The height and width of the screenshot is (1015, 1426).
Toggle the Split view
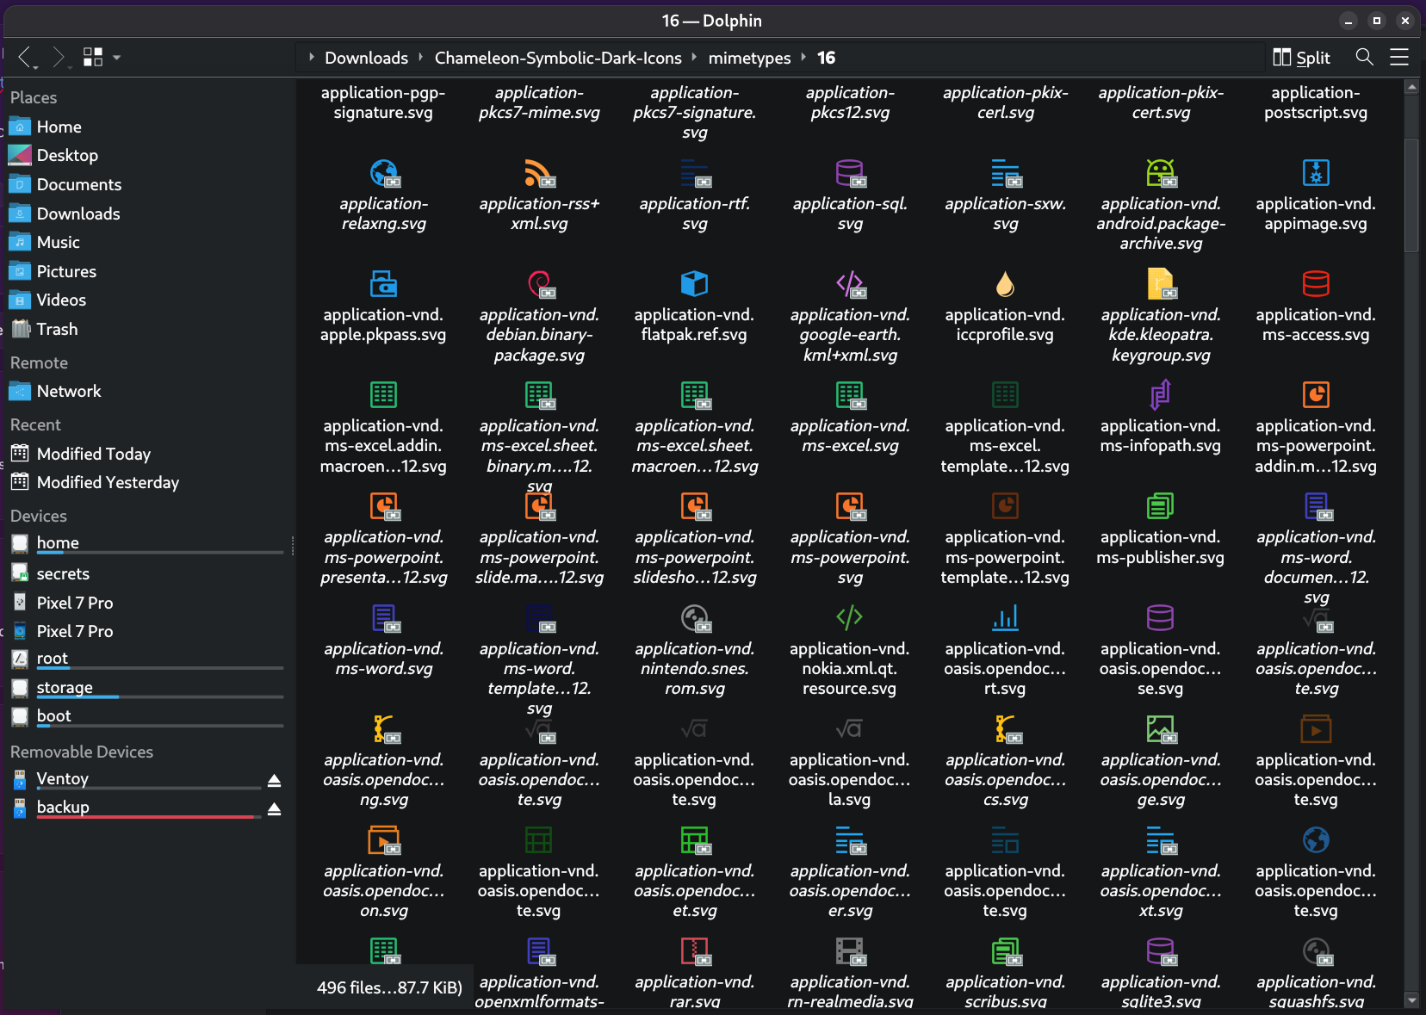coord(1300,57)
